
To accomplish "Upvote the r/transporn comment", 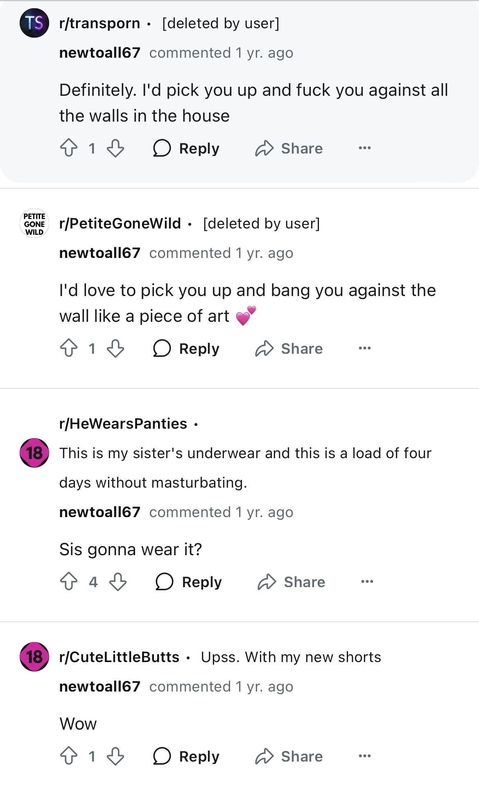I will [69, 148].
